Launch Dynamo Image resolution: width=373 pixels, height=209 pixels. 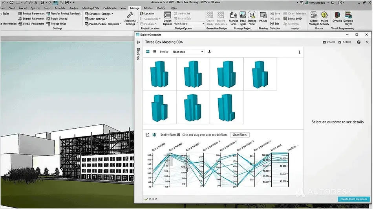[337, 17]
